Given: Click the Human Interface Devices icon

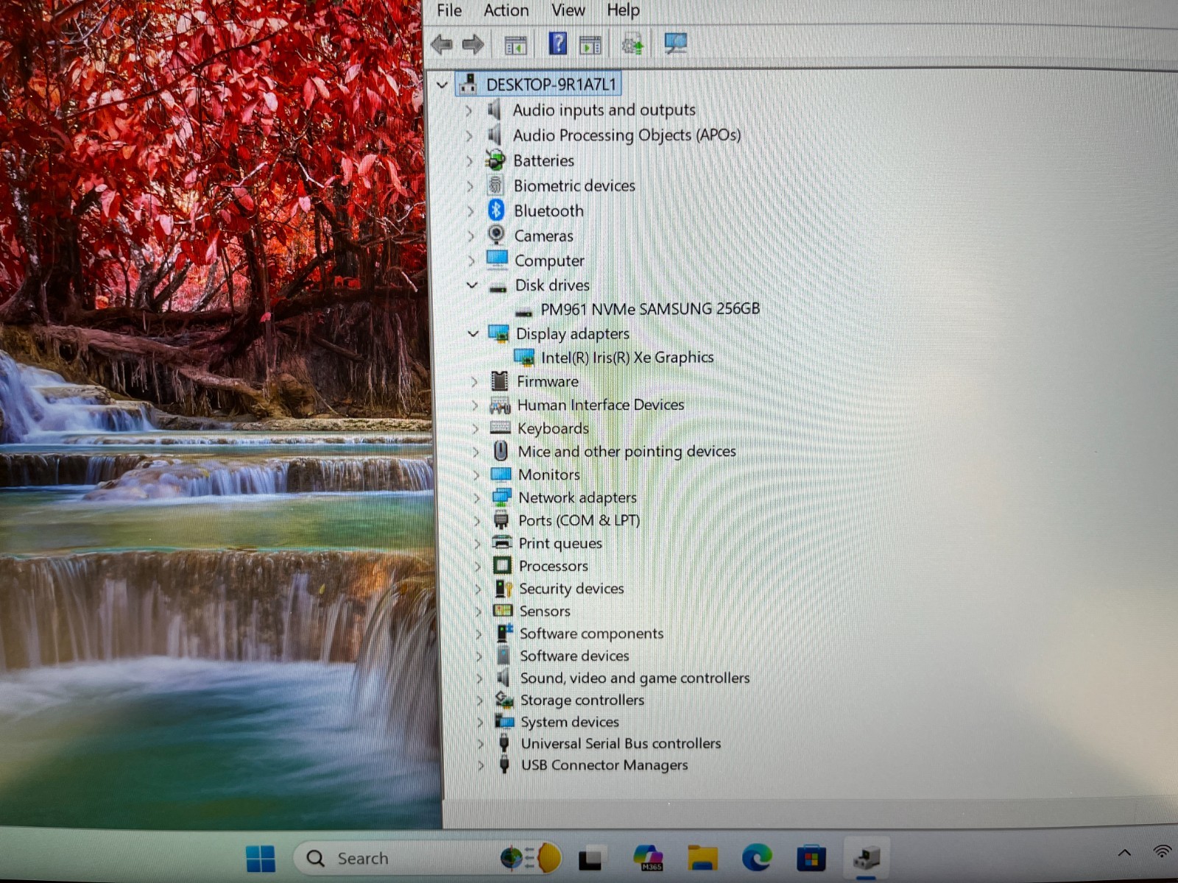Looking at the screenshot, I should 500,405.
